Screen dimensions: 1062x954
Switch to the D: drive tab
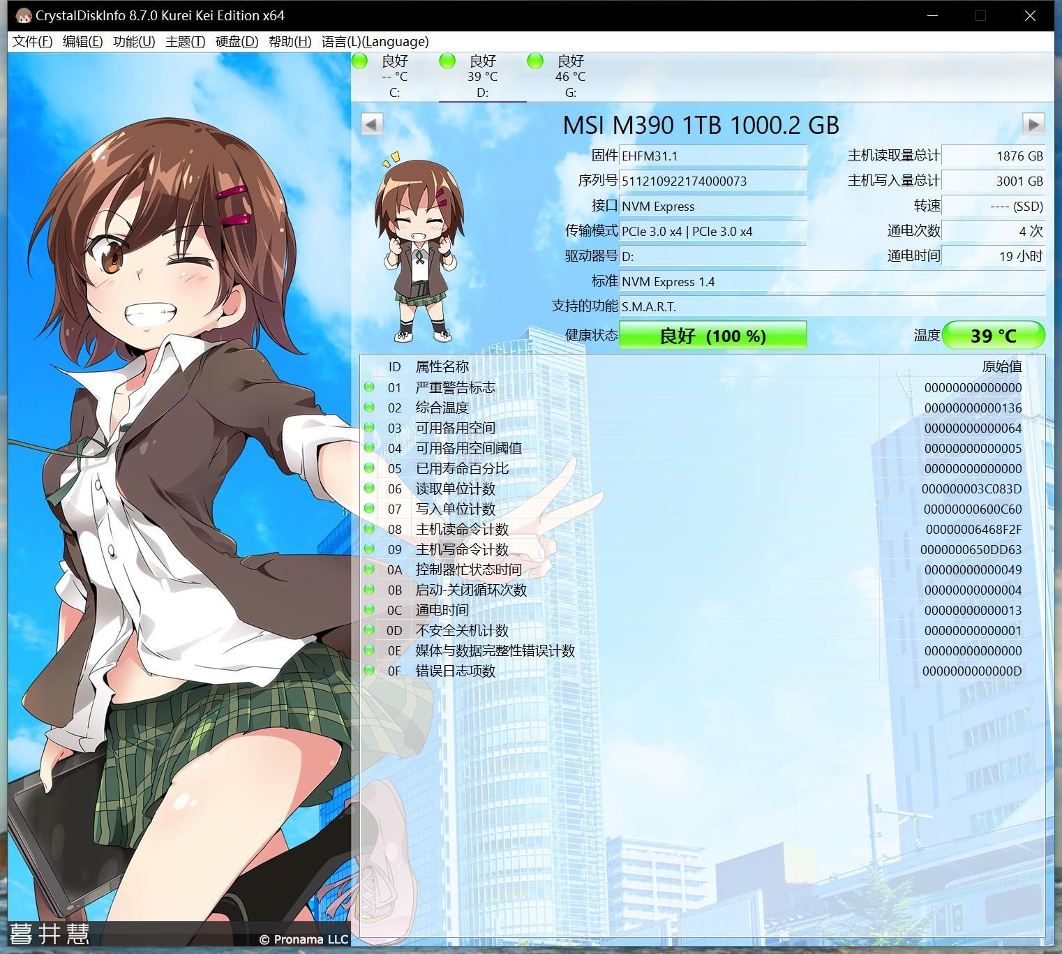point(482,77)
